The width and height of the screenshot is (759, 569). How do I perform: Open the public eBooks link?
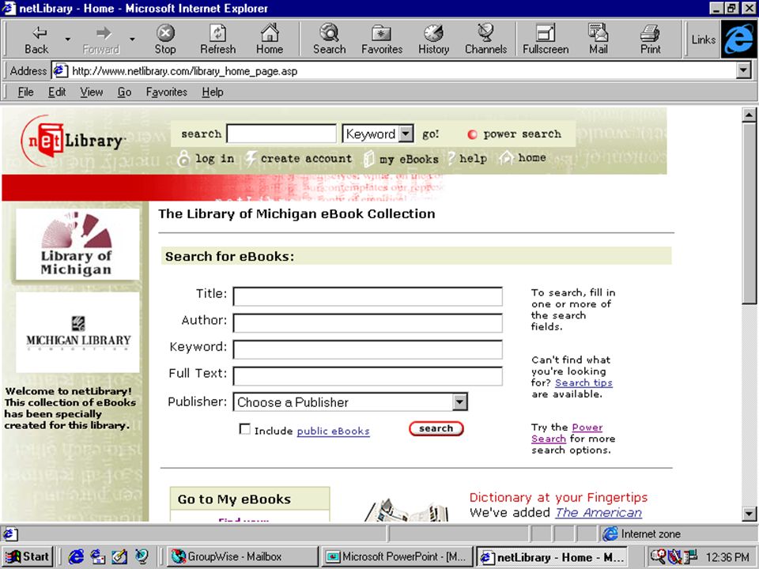coord(333,431)
